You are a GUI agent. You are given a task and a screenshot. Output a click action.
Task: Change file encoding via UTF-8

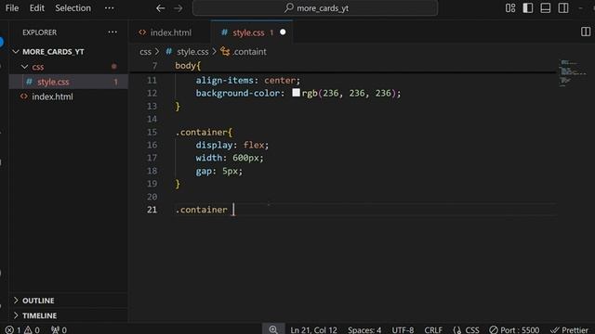coord(403,330)
